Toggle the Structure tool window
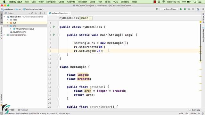The height and width of the screenshot is (115, 205). pos(1,33)
